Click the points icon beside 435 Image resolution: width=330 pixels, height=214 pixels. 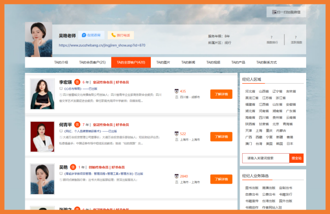click(x=177, y=91)
